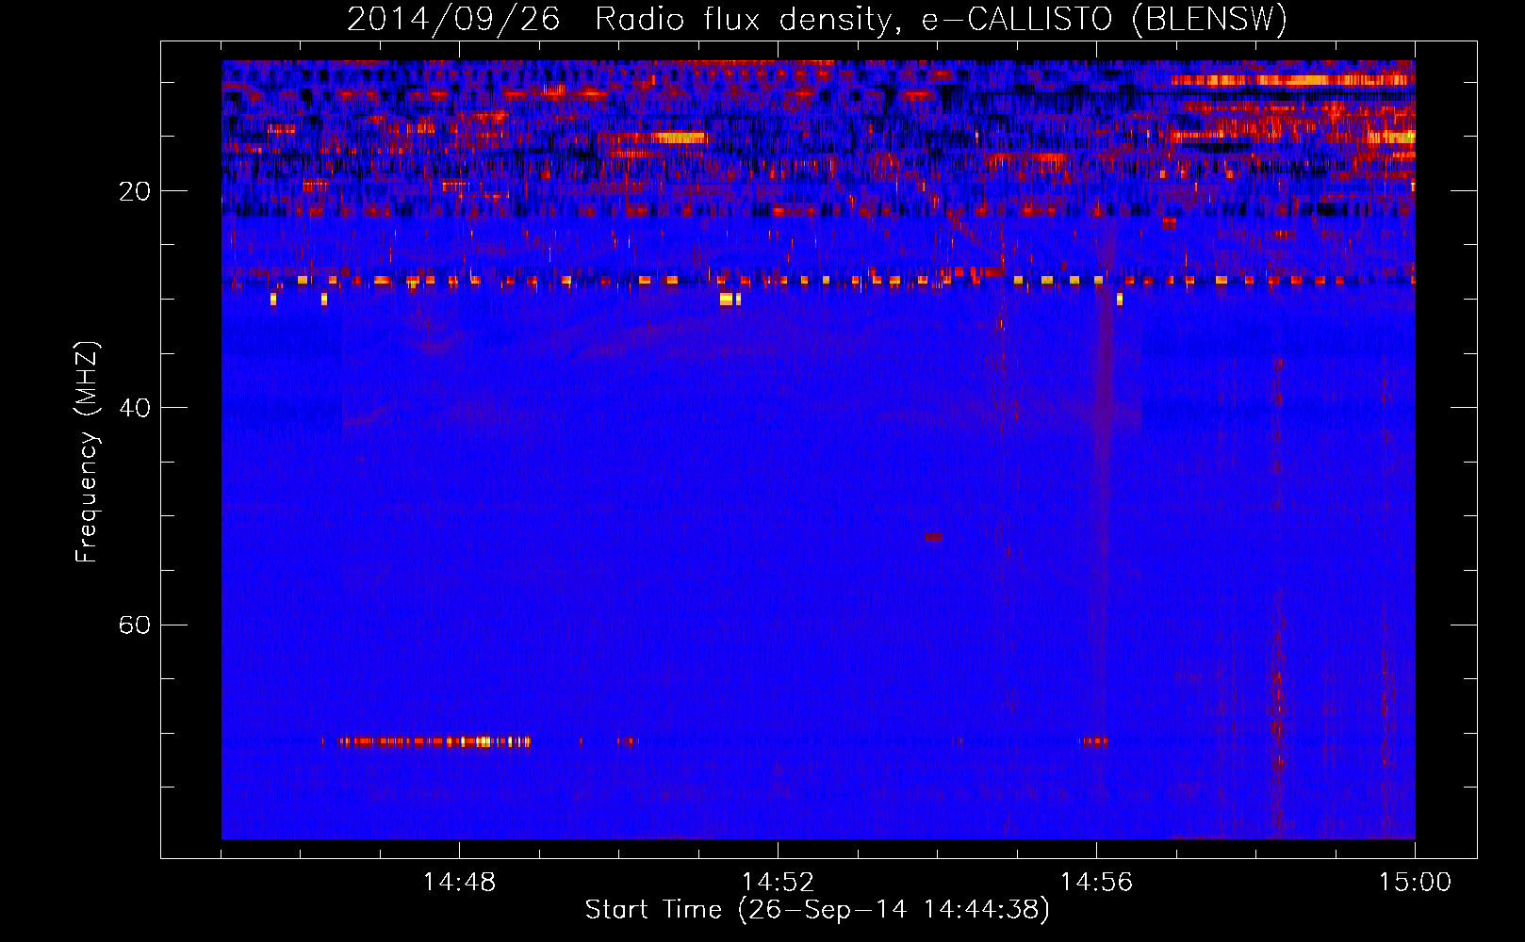Image resolution: width=1525 pixels, height=942 pixels.
Task: Click the long red-yellow streak near 71 MHz
Action: pyautogui.click(x=435, y=741)
